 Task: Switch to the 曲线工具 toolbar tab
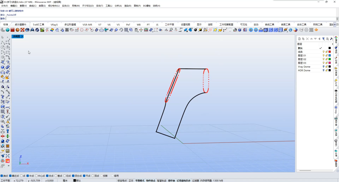(x=269, y=24)
